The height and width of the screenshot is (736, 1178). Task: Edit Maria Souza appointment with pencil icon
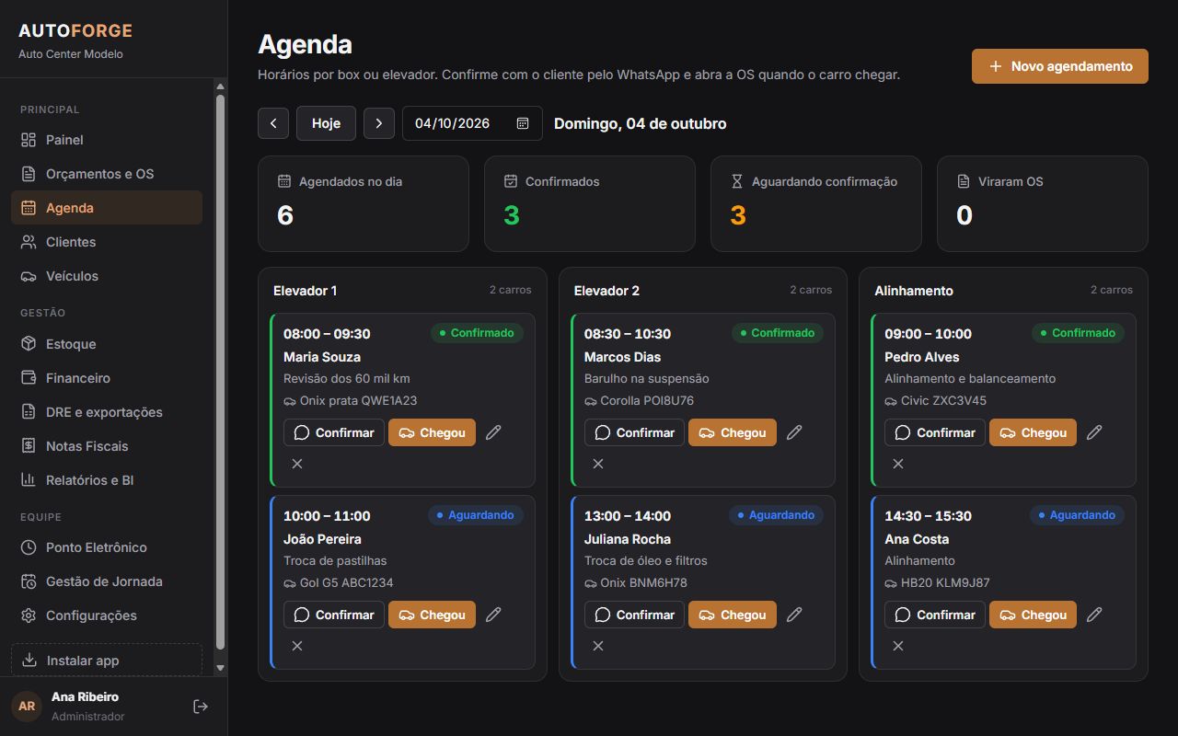point(493,432)
